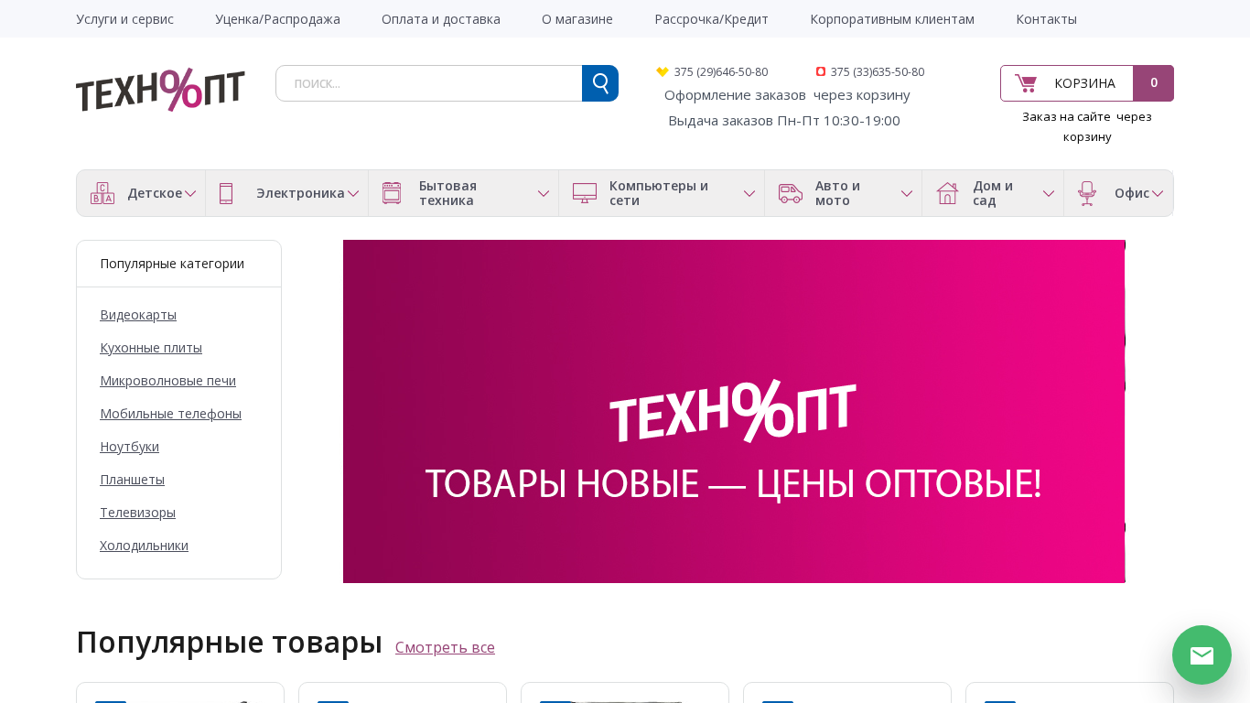Expand the Электроника dropdown arrow

tap(353, 194)
